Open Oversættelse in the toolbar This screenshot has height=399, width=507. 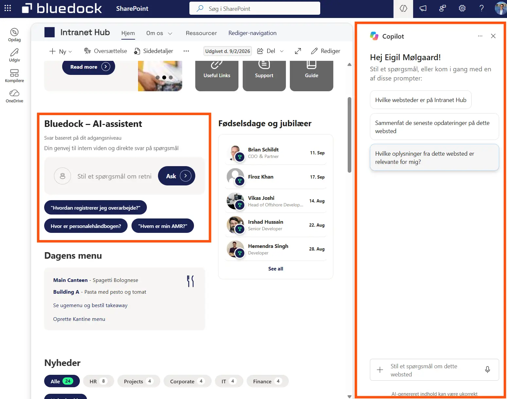106,51
